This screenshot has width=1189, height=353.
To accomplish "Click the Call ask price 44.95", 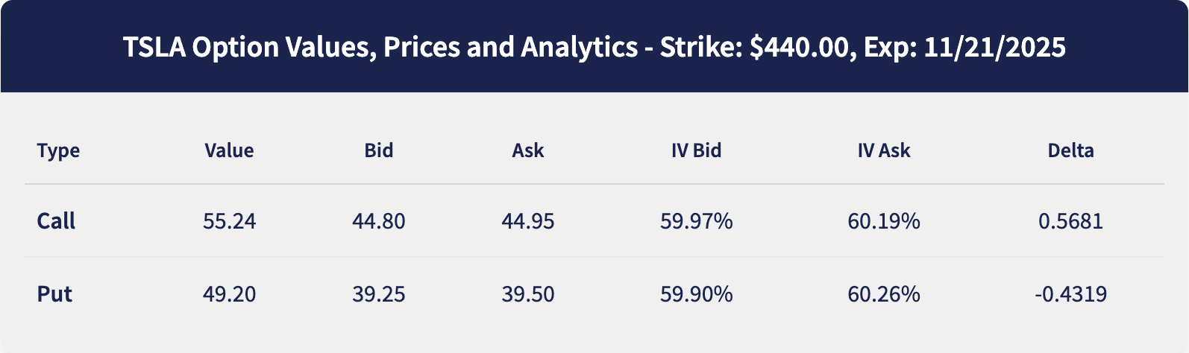I will point(527,221).
